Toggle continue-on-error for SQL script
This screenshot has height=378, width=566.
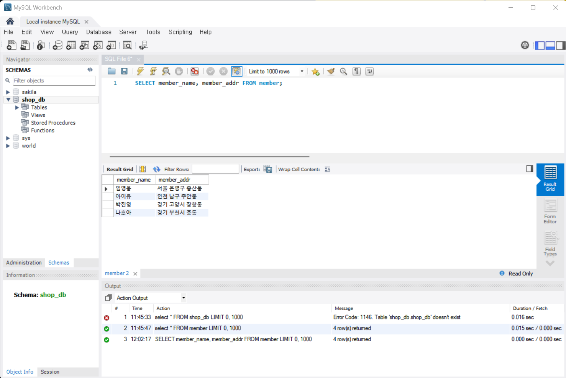(x=195, y=71)
